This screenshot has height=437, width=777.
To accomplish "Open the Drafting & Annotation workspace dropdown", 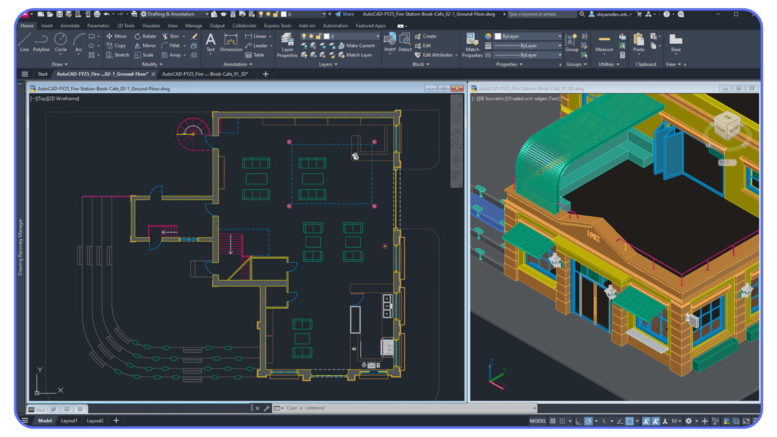I will pos(206,14).
